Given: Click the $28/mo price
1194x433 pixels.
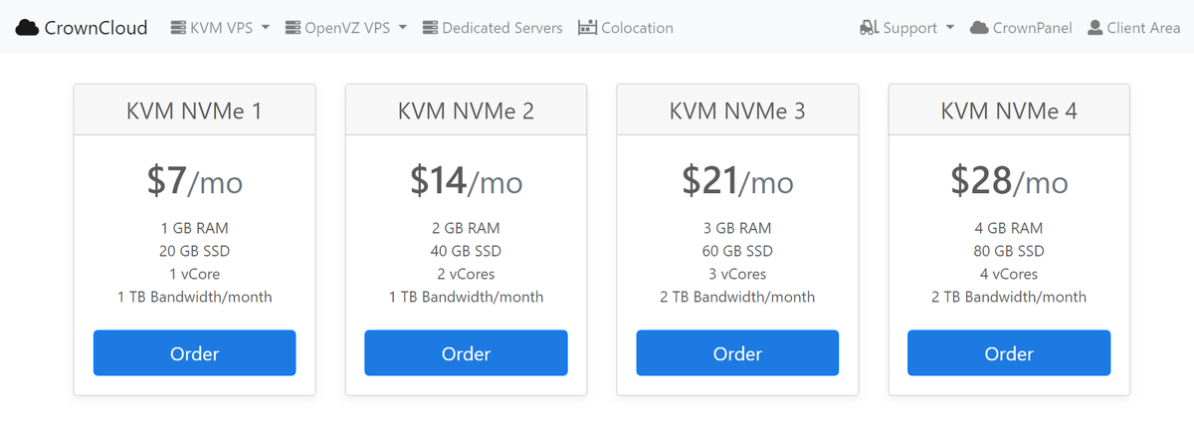Looking at the screenshot, I should pos(1009,180).
